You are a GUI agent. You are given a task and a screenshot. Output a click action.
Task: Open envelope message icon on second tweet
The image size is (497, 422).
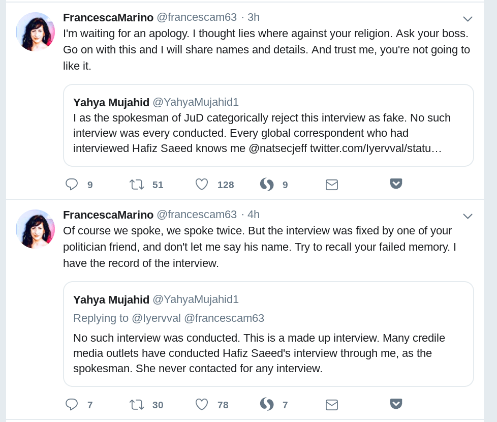click(x=332, y=405)
